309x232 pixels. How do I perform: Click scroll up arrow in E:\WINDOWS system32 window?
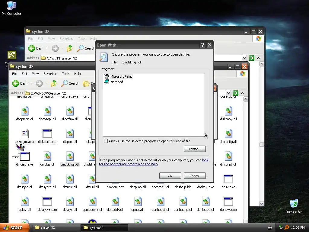246,99
